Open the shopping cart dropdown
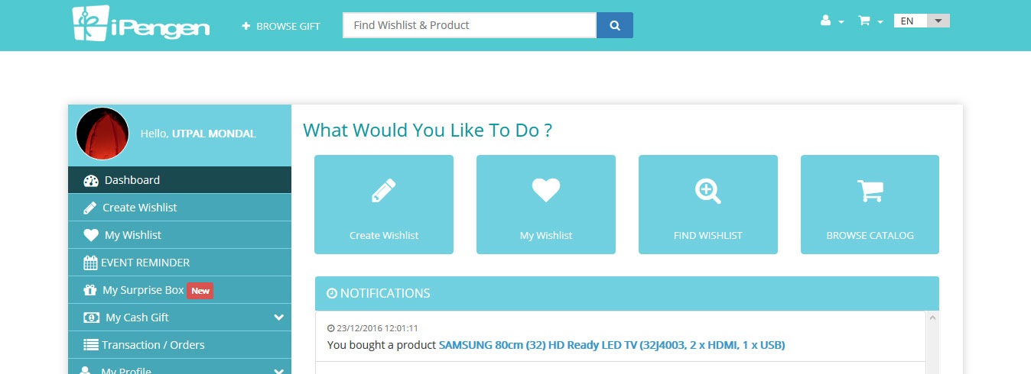 870,21
